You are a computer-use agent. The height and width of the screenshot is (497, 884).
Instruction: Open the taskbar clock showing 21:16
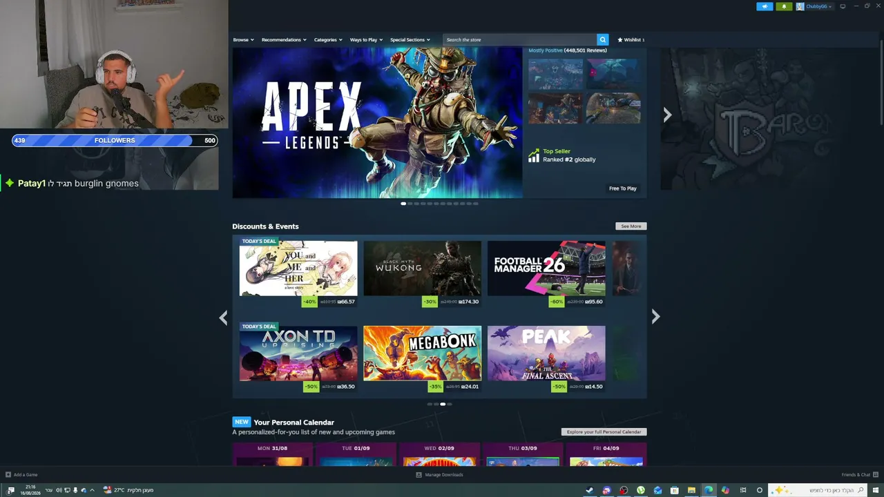click(30, 490)
